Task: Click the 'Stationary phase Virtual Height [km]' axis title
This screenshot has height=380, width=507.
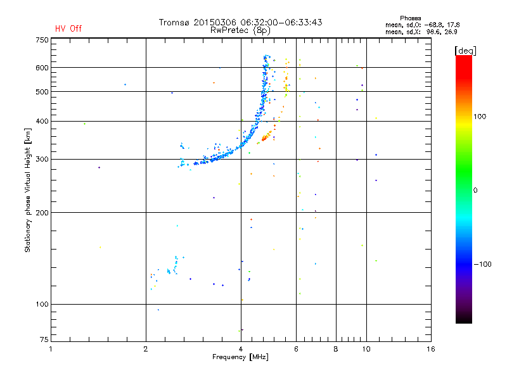Action: (x=28, y=190)
